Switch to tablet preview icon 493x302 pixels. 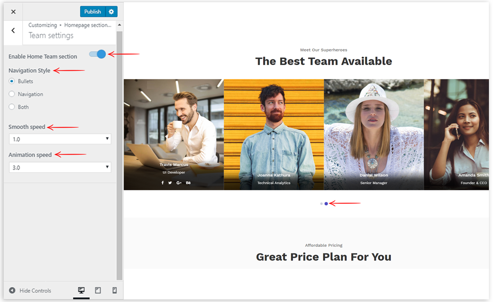[98, 291]
